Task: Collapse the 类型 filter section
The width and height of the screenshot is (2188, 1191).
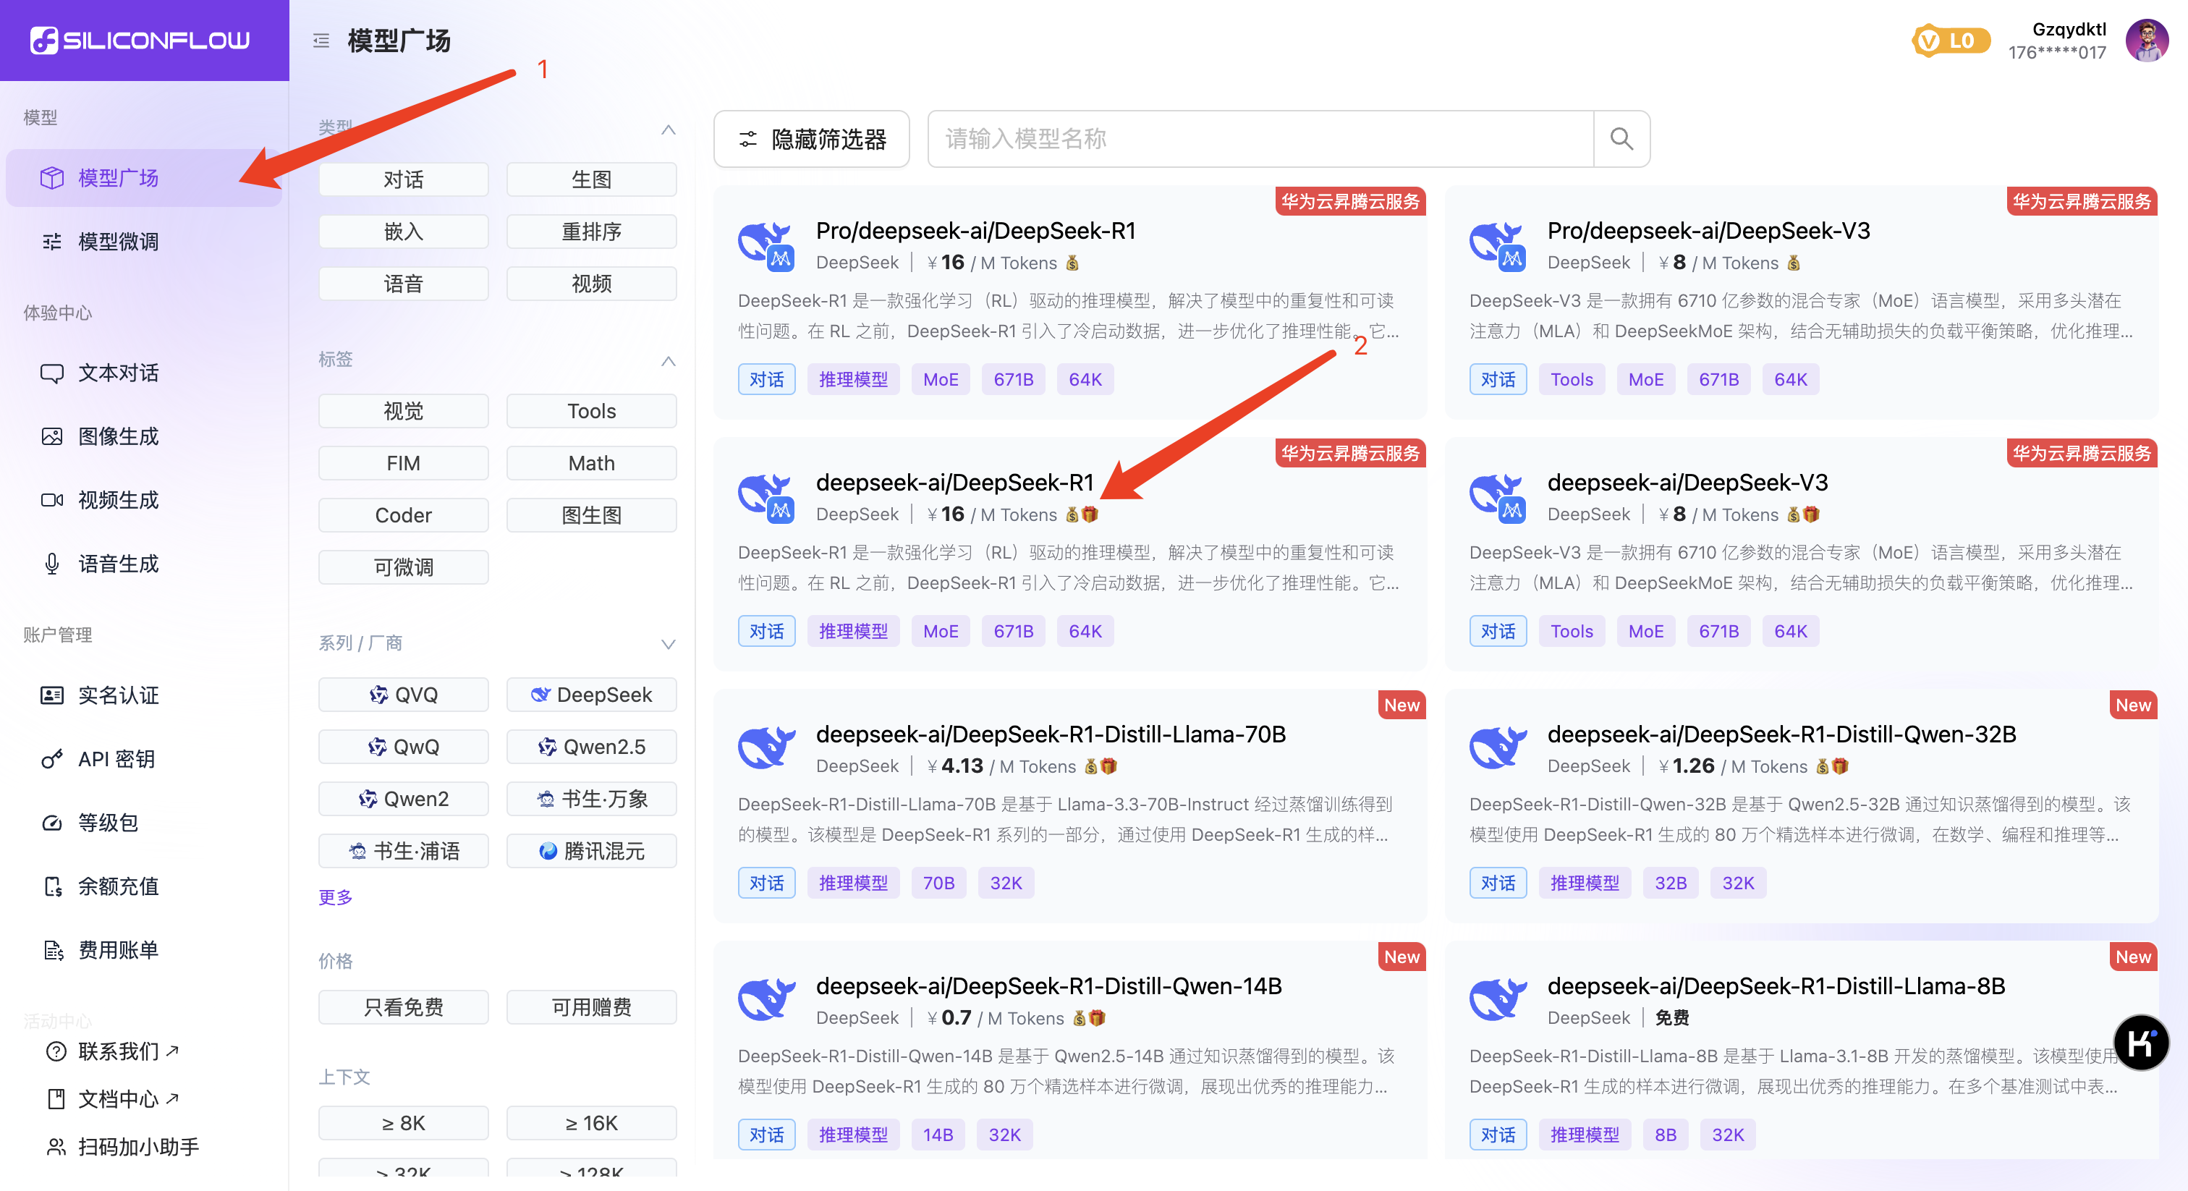Action: pyautogui.click(x=668, y=129)
